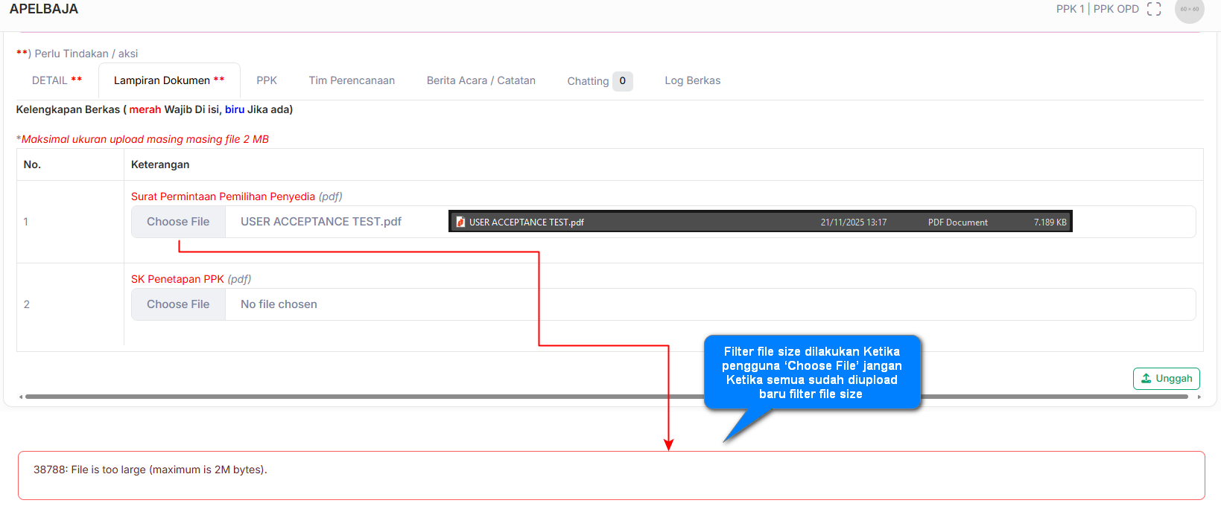Click the No file chosen text
Screen dimensions: 1221x506
[x=279, y=304]
